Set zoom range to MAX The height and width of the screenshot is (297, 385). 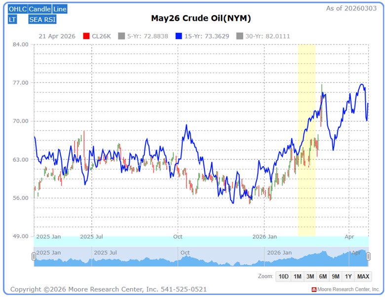pyautogui.click(x=363, y=277)
